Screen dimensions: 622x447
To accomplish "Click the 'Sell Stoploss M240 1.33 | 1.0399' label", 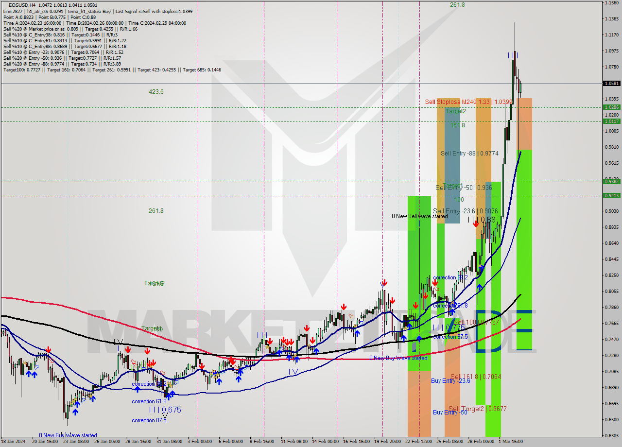I will coord(468,102).
